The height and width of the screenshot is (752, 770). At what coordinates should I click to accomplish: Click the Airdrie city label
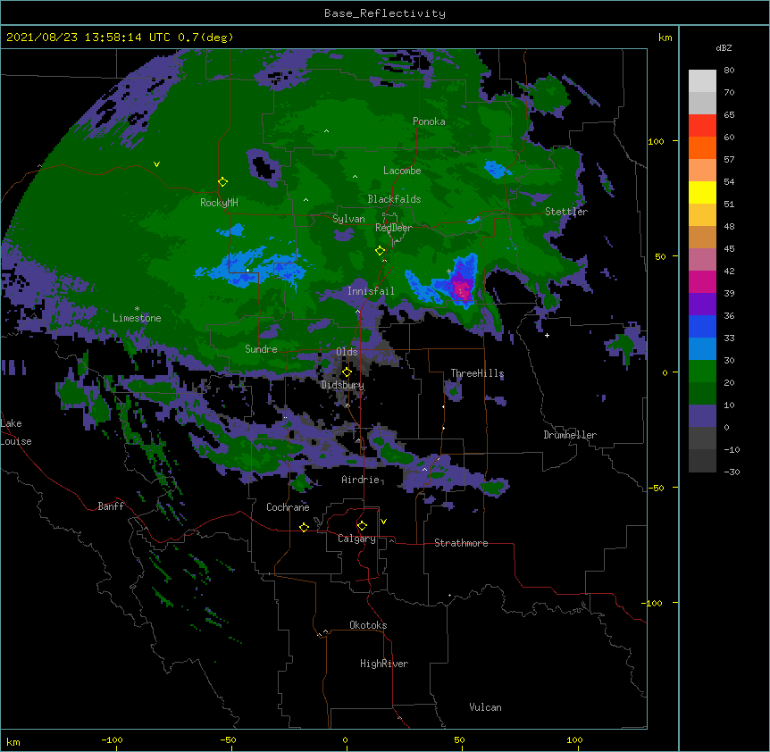pyautogui.click(x=361, y=480)
